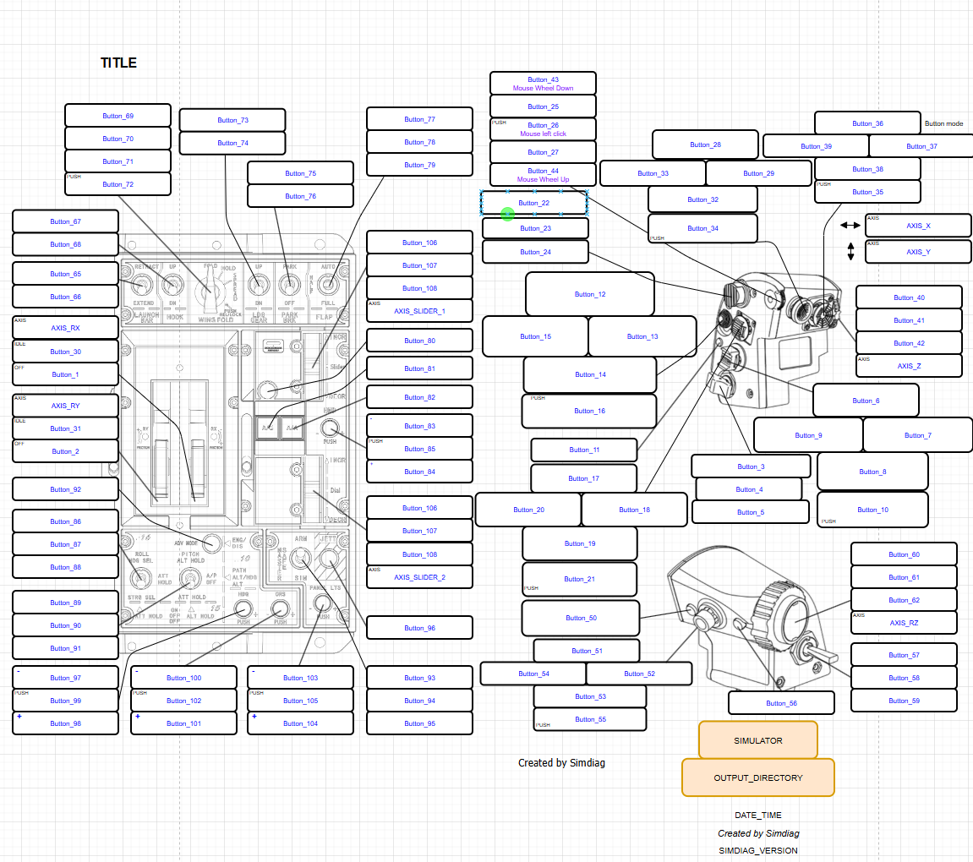973x862 pixels.
Task: Select the Button_28 box
Action: (x=706, y=145)
